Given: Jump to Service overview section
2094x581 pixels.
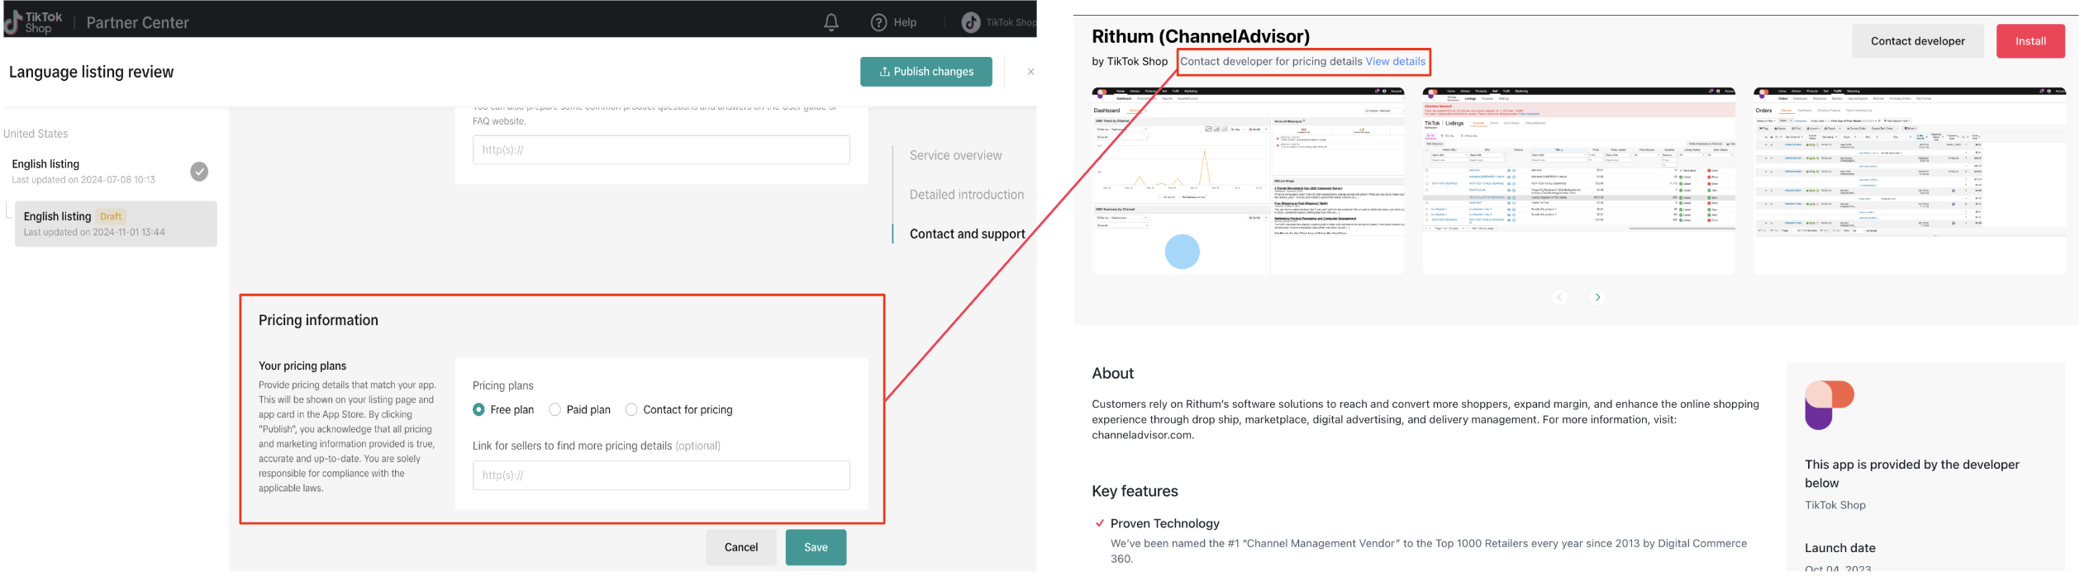Looking at the screenshot, I should coord(955,155).
